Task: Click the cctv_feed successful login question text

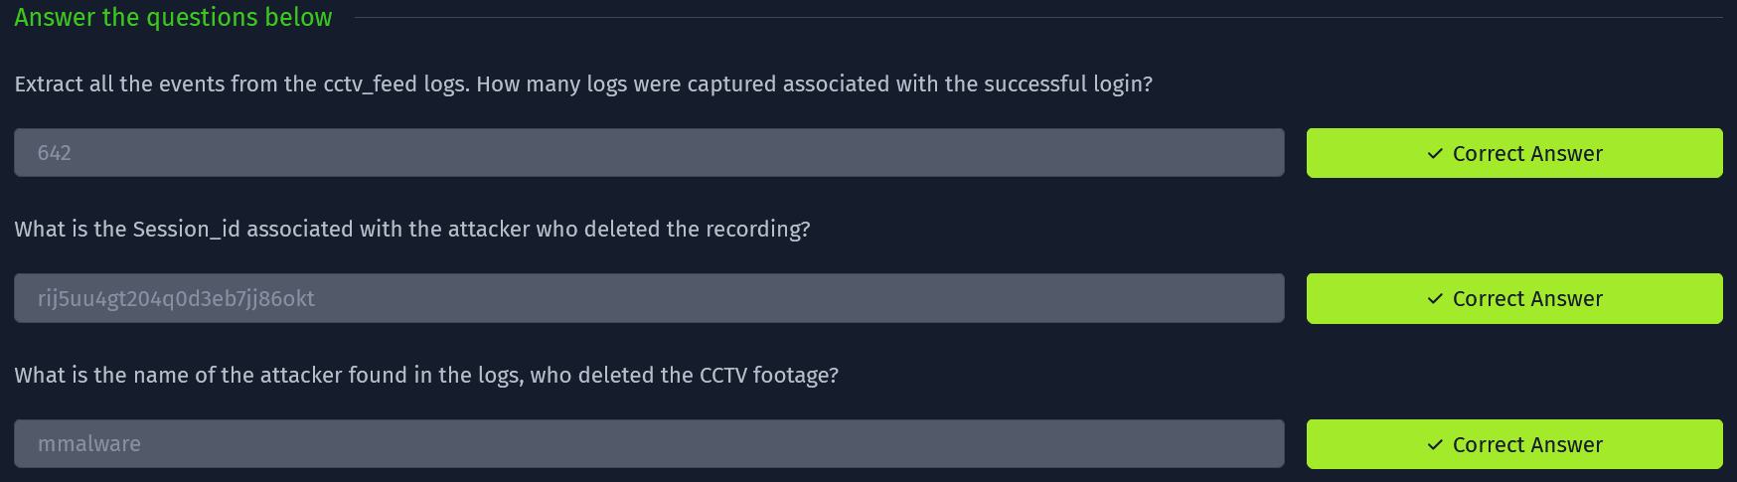Action: point(583,84)
